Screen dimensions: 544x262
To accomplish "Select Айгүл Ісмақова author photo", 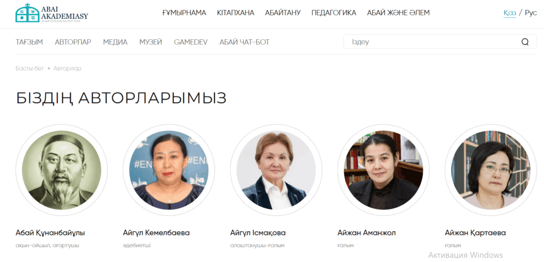I will (x=276, y=170).
